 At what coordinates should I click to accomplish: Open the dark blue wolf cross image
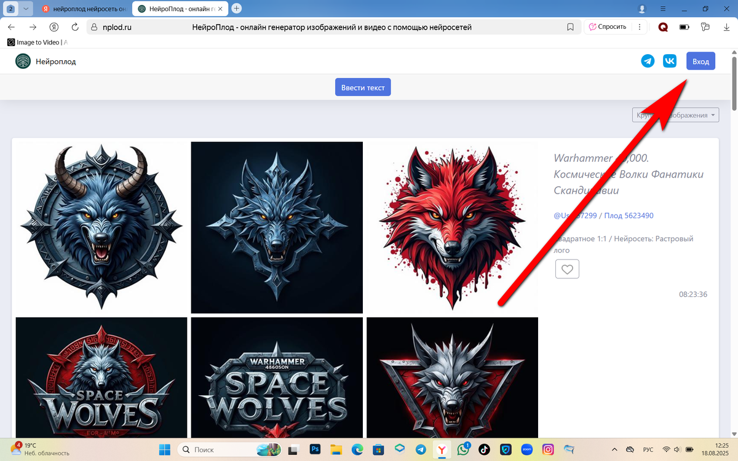tap(277, 227)
